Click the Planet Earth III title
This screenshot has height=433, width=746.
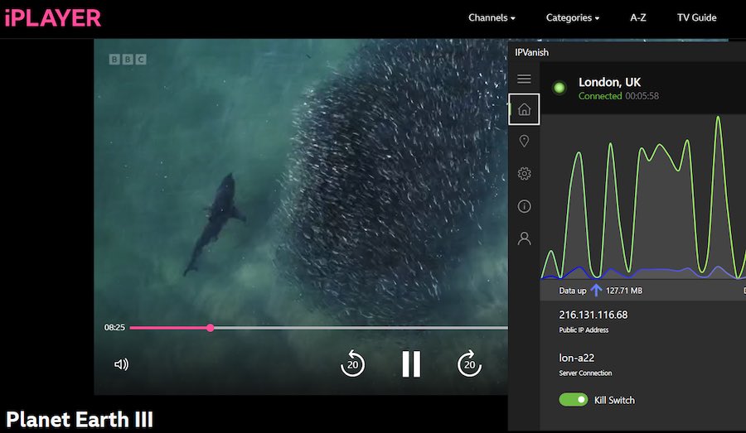pos(80,420)
